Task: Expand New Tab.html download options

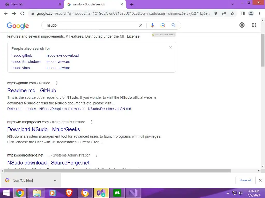Action: pyautogui.click(x=55, y=180)
